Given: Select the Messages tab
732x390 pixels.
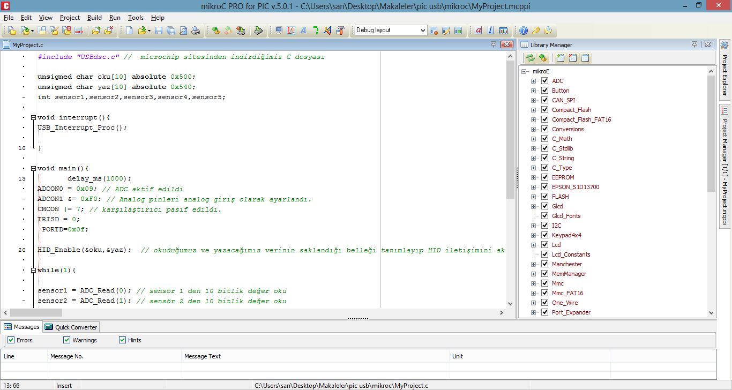Looking at the screenshot, I should [x=22, y=327].
